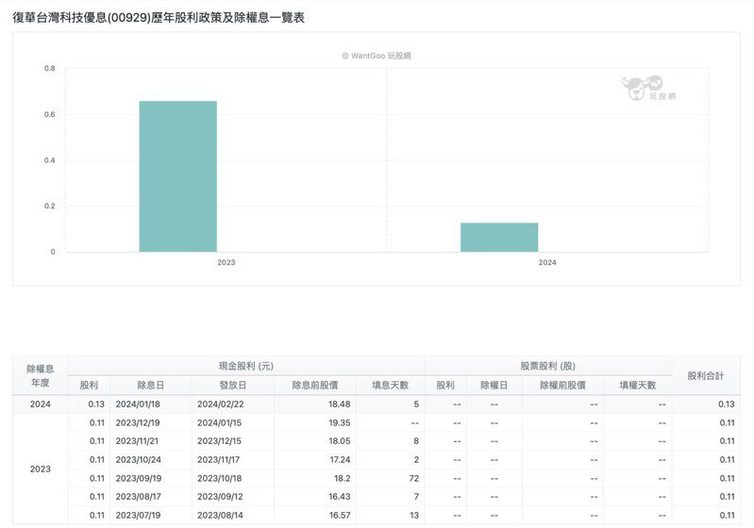Click the 0.6 y-axis label

coord(49,114)
